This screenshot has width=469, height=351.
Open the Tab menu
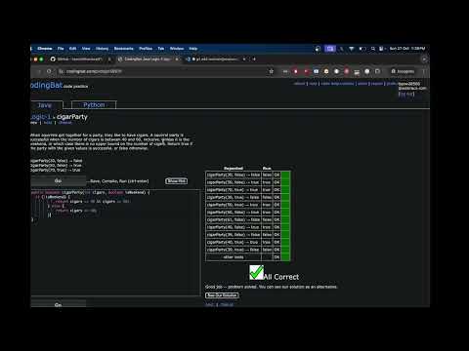(161, 49)
